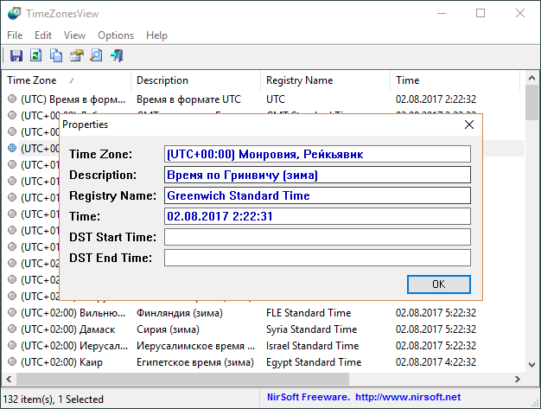
Task: Click the Сирия (зима) description cell
Action: [168, 329]
